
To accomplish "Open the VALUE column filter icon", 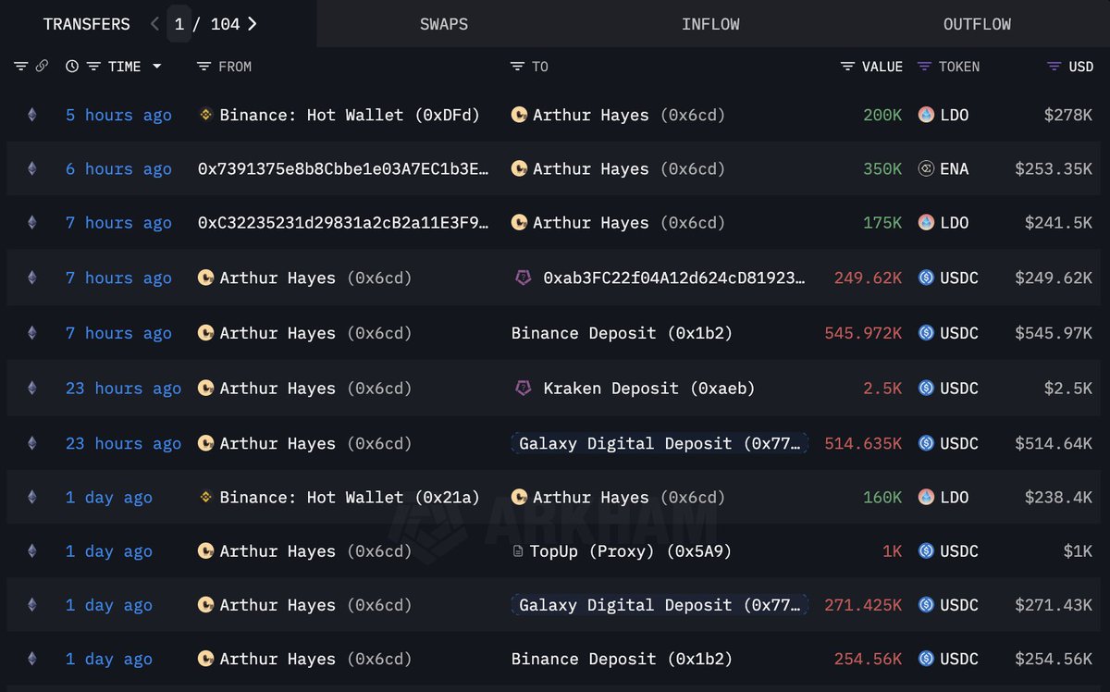I will [847, 67].
